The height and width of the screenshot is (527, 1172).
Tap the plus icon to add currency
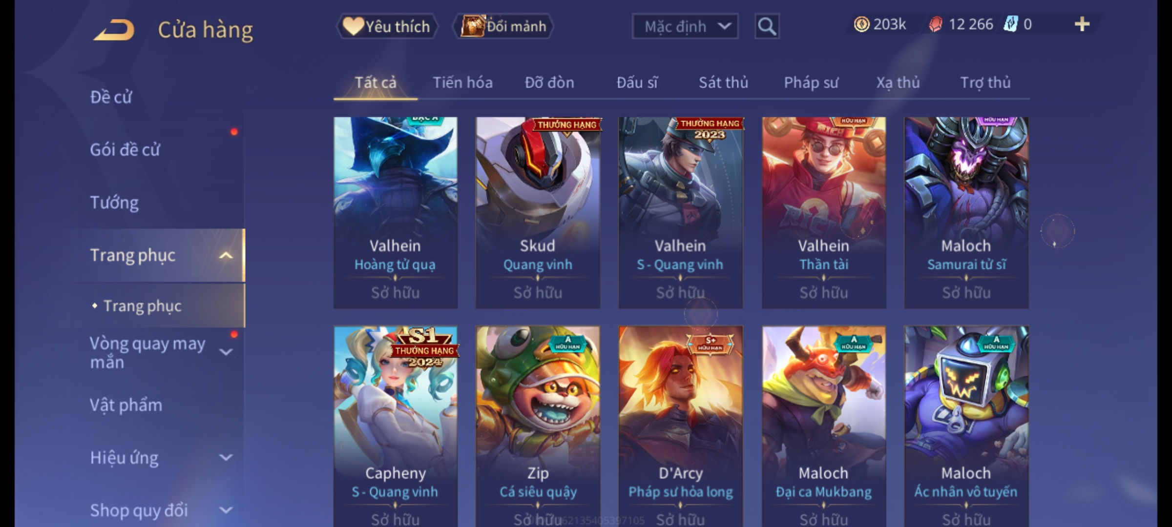click(x=1082, y=24)
